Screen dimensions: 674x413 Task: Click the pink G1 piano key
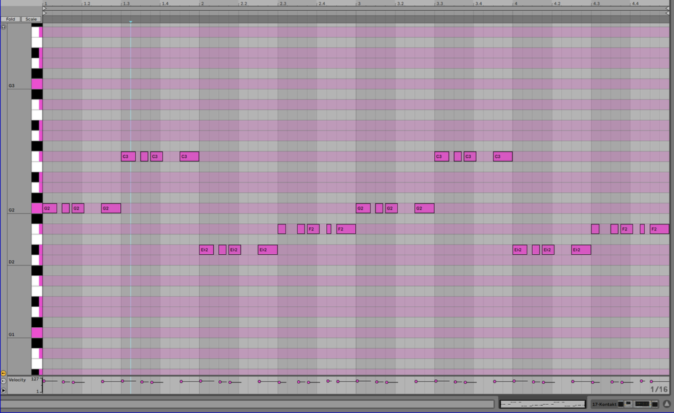point(37,333)
